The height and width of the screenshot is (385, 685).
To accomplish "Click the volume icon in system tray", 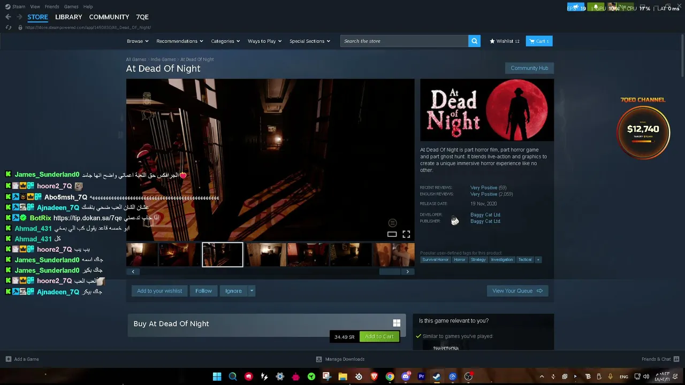I will tap(646, 376).
